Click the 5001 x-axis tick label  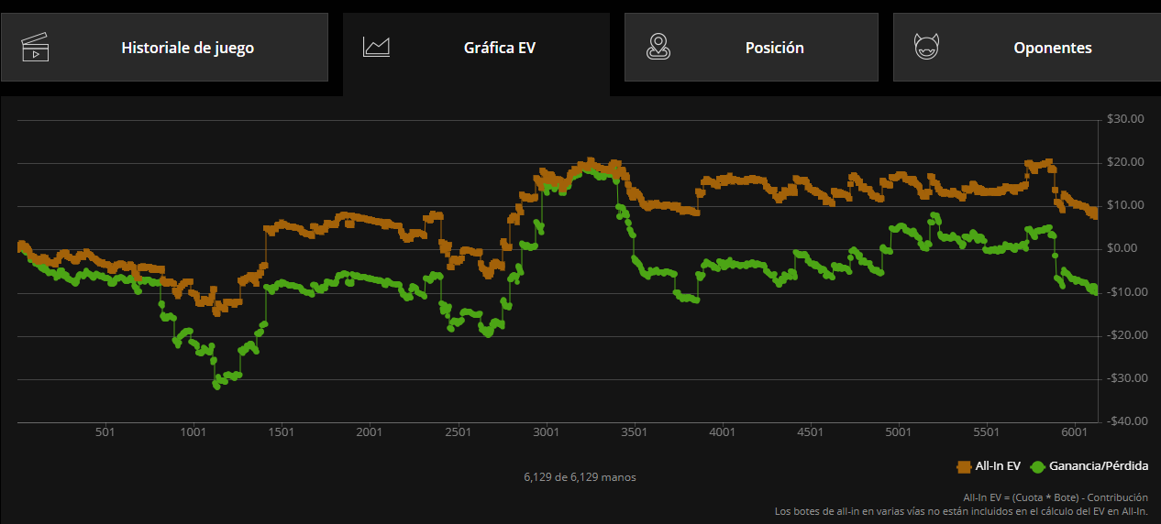pos(898,432)
